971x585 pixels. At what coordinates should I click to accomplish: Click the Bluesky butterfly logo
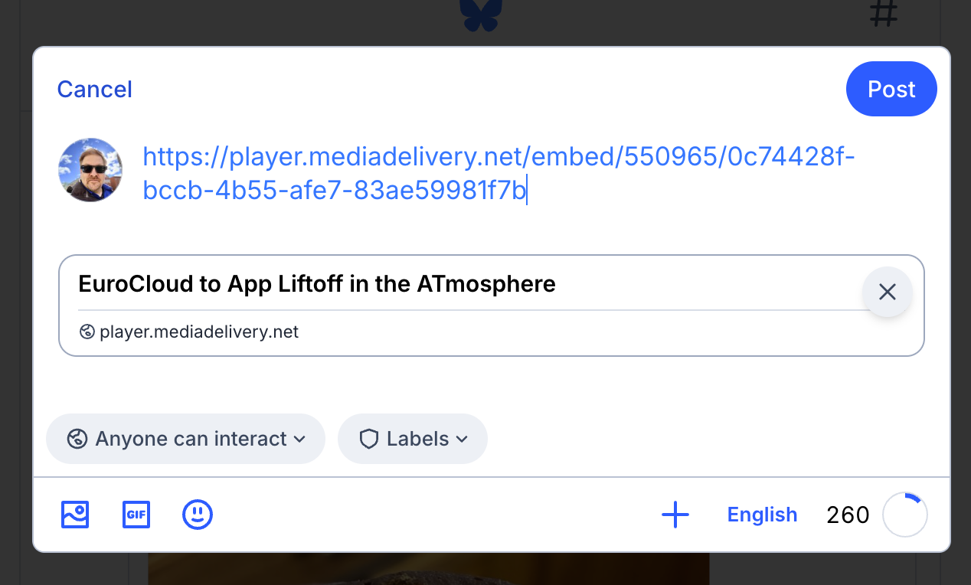click(482, 15)
